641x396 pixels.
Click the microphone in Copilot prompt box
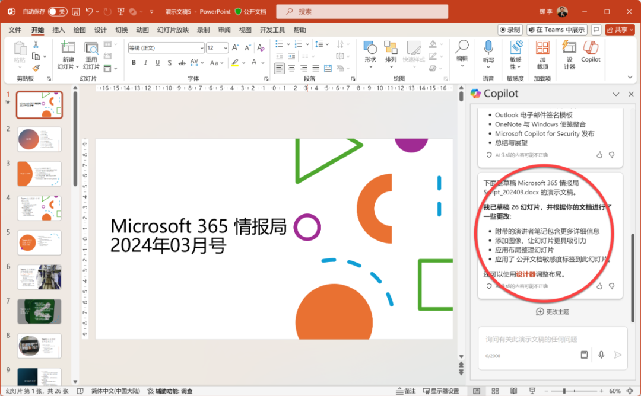[601, 355]
